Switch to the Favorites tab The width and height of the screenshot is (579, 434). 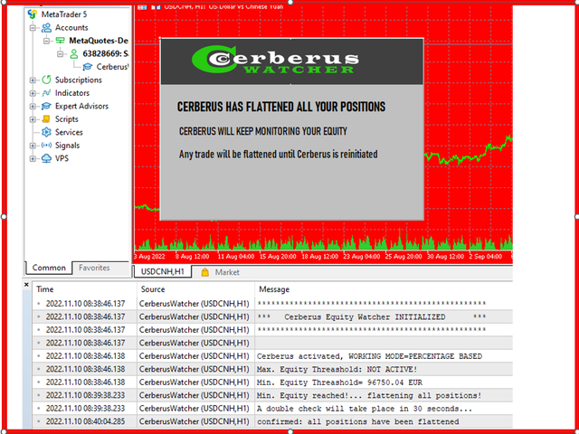(94, 268)
